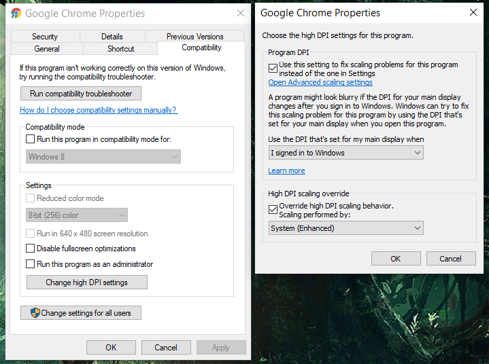Uncheck Use this setting to fix scaling problems
489x364 pixels.
[x=273, y=68]
